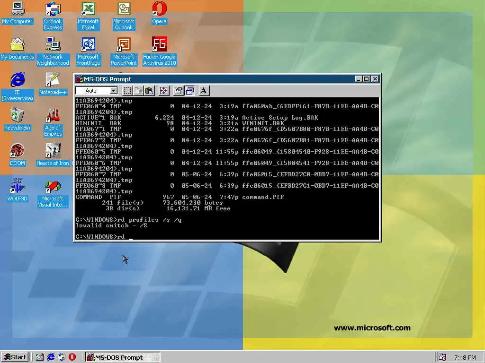The image size is (485, 363).
Task: Select the Microsoft PowerPoint shortcut
Action: click(124, 51)
